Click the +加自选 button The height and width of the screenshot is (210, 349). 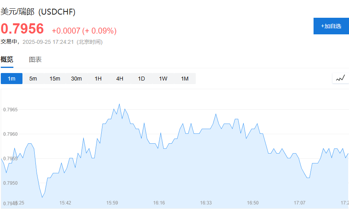pos(331,26)
